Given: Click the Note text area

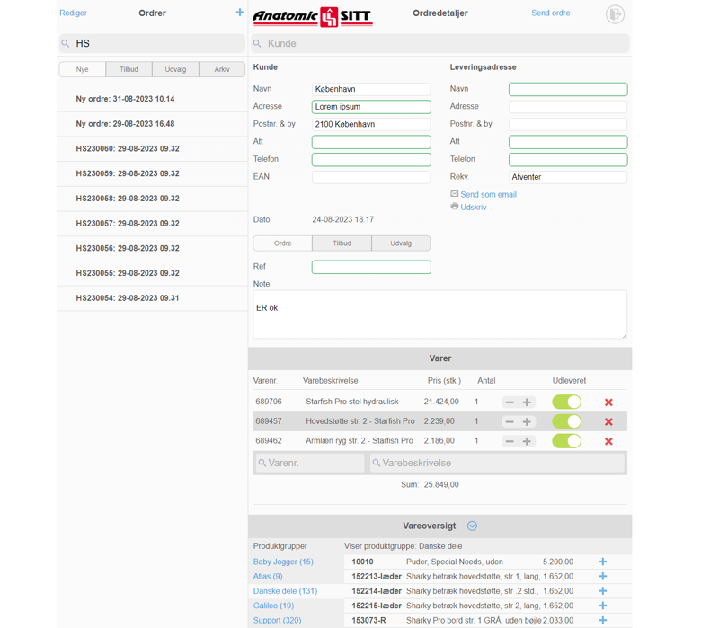Looking at the screenshot, I should 440,314.
